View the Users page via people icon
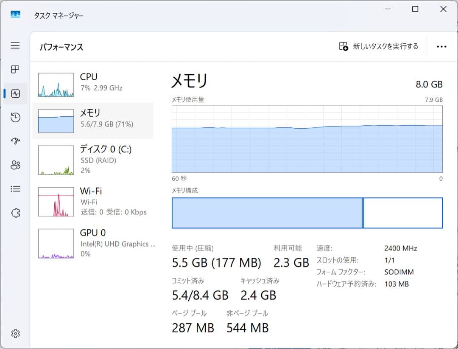 coord(15,165)
